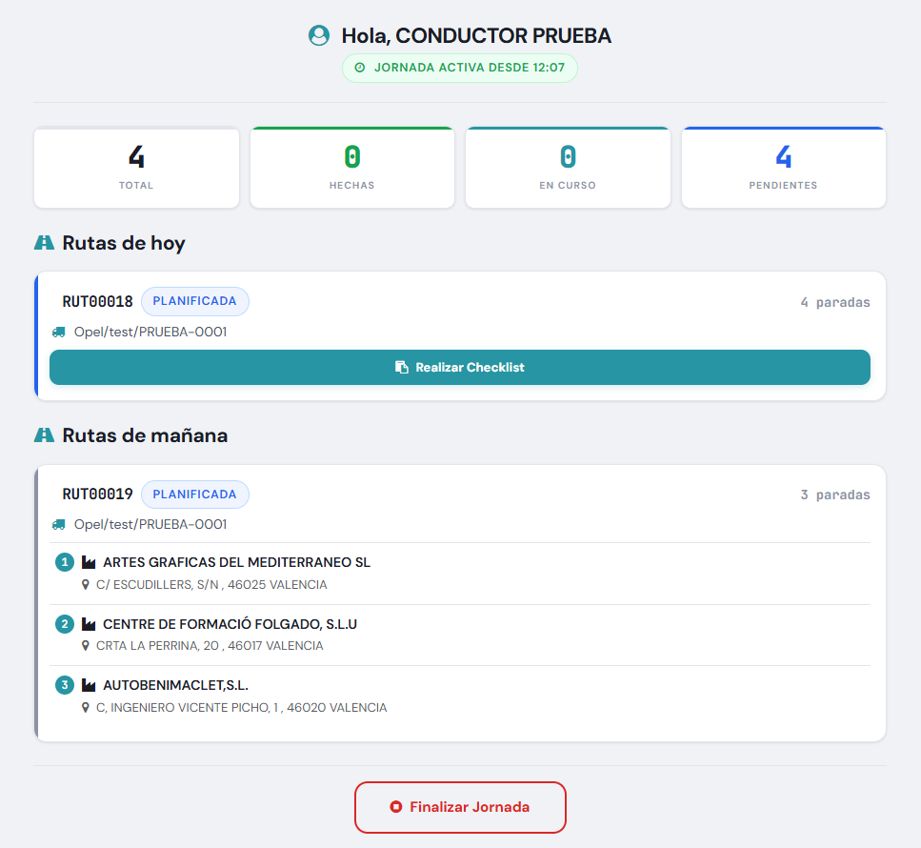Open route RUT00019 title

tap(97, 495)
